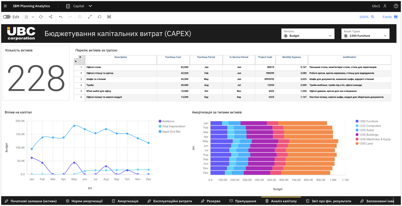402x206 pixels.
Task: Undo the last action
Action: tap(61, 17)
